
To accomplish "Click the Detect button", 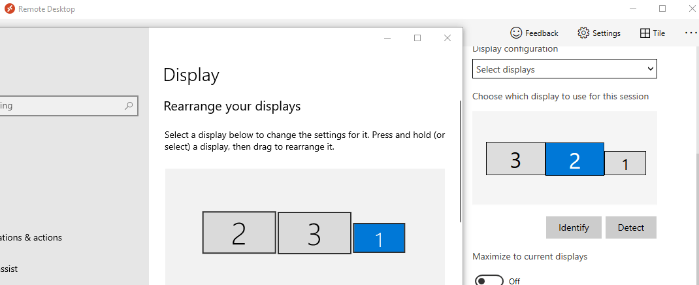I will [631, 227].
